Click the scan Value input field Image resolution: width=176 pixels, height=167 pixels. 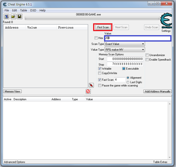138,38
